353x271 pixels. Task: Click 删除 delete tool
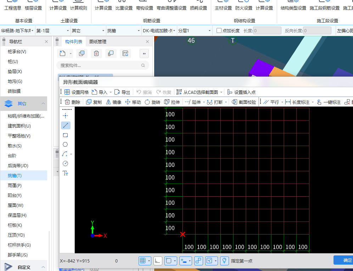[73, 102]
